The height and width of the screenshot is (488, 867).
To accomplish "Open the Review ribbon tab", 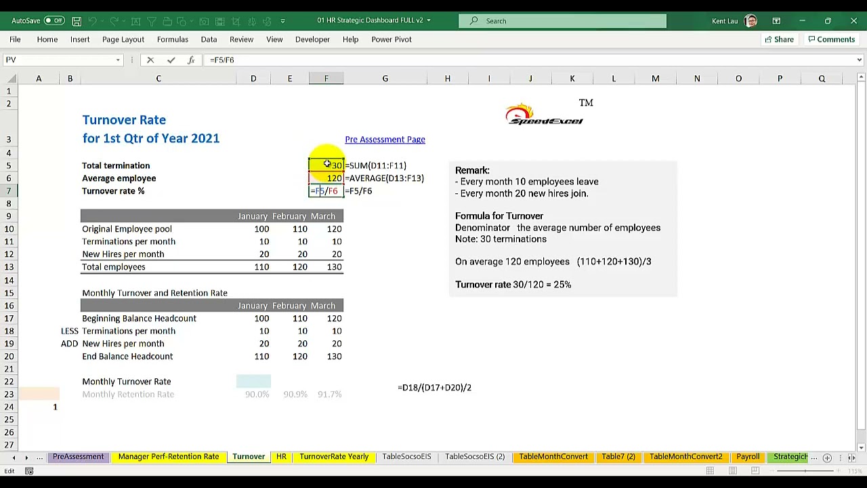I will tap(241, 39).
